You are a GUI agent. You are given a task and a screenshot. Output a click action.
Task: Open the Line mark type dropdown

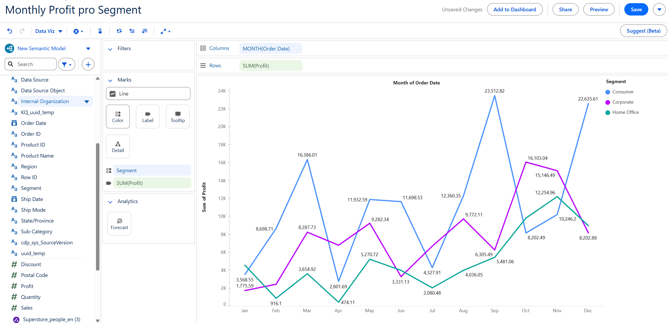point(148,94)
